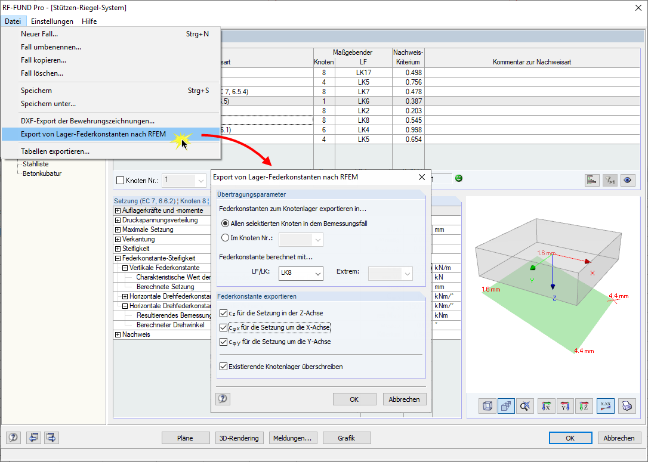Select 'Stahlliste' in the navigator tree
Image resolution: width=648 pixels, height=462 pixels.
tap(36, 164)
